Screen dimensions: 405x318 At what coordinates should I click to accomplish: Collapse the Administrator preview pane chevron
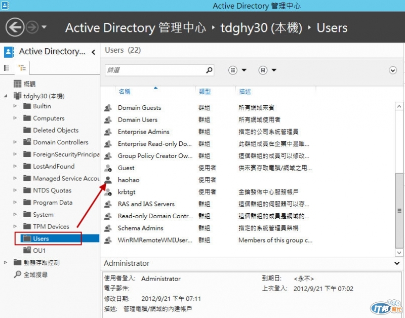[x=397, y=263]
